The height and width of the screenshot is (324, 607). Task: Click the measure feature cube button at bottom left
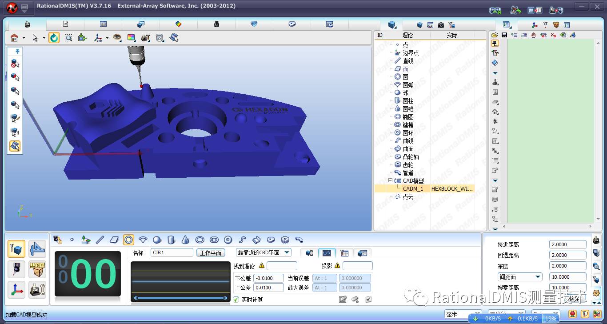point(16,249)
